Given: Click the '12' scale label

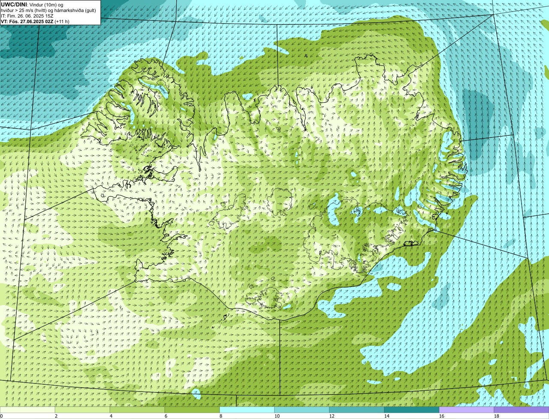Looking at the screenshot, I should coord(332,416).
